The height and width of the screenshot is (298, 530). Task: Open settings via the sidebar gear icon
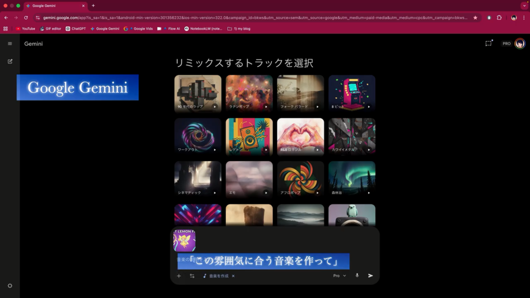[x=10, y=286]
